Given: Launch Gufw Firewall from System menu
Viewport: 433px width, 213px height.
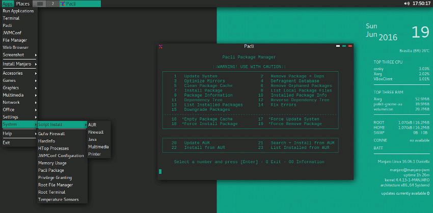Looking at the screenshot, I should (51, 133).
